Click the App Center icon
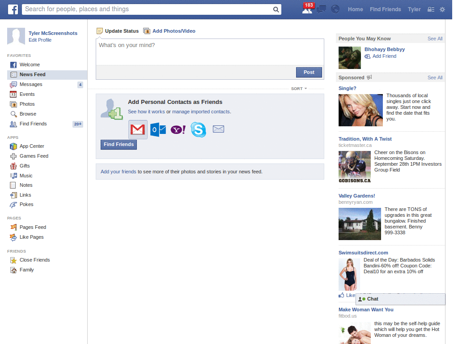 point(13,146)
